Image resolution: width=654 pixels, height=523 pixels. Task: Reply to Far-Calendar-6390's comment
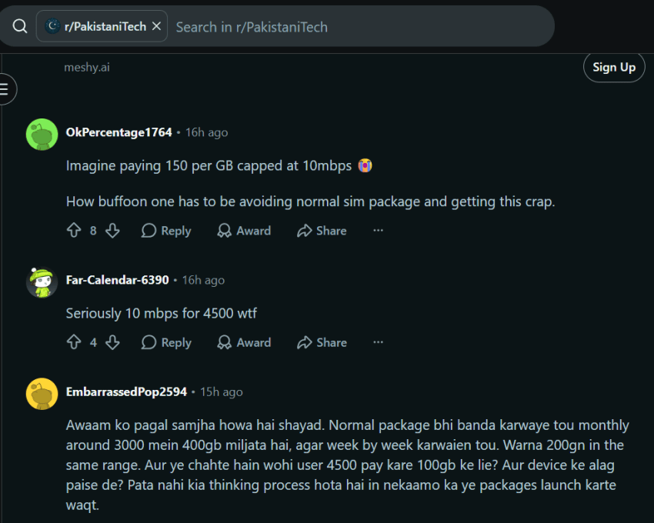click(166, 342)
